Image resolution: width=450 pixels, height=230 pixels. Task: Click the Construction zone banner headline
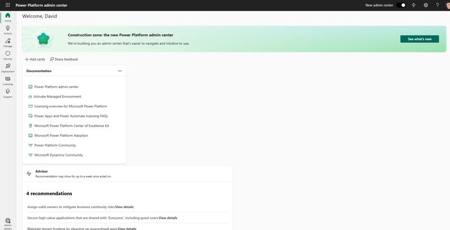click(120, 35)
